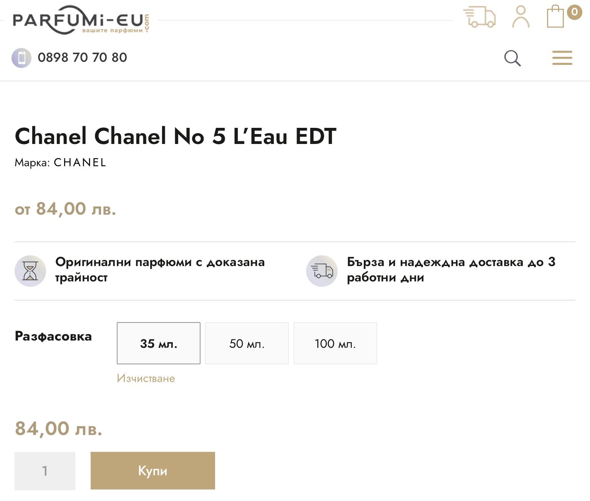The width and height of the screenshot is (590, 501).
Task: Select the 100 мл. size option
Action: point(335,343)
